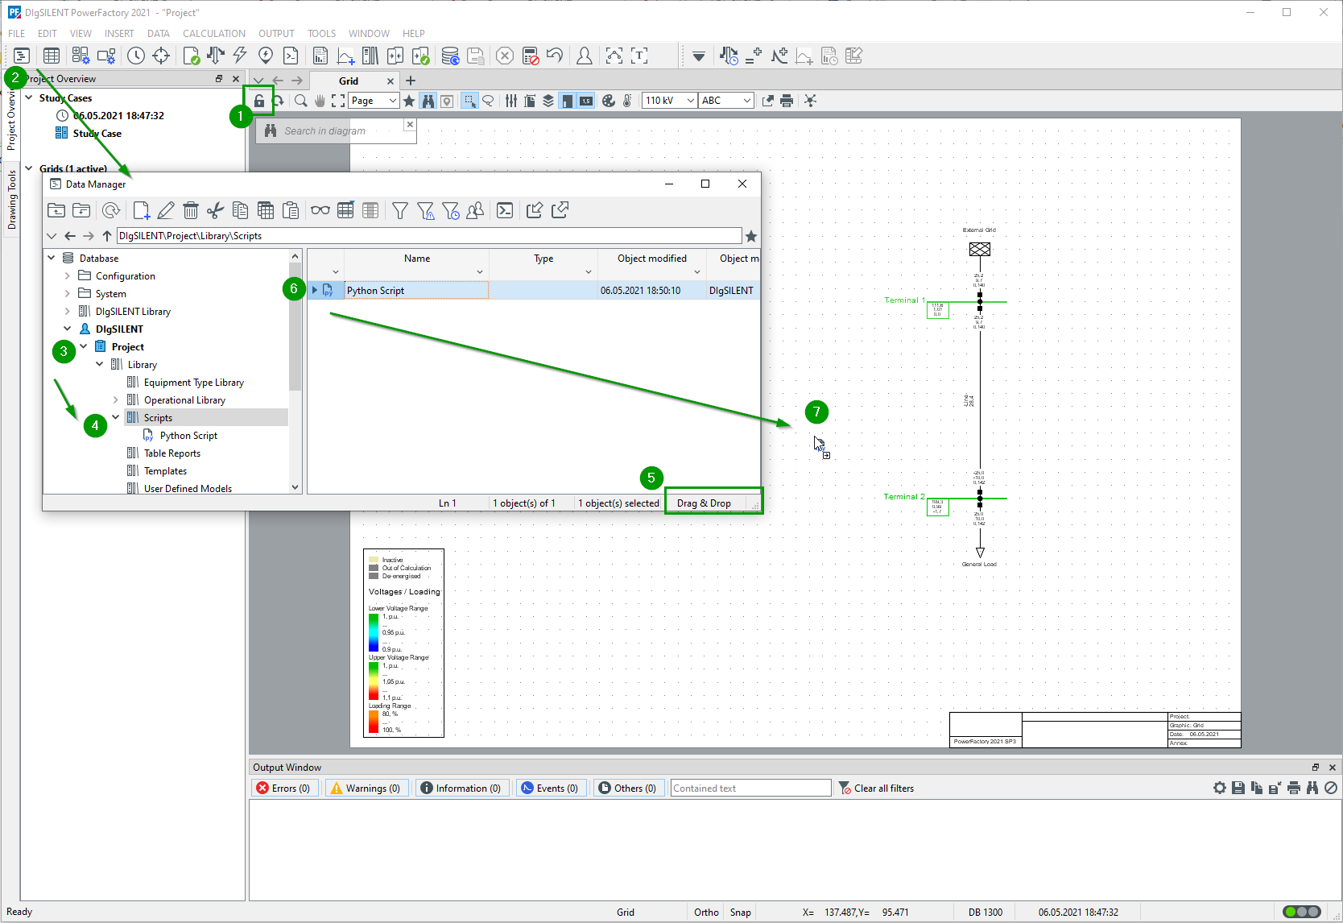1343x923 pixels.
Task: Expand the Operational Library node
Action: [x=116, y=399]
